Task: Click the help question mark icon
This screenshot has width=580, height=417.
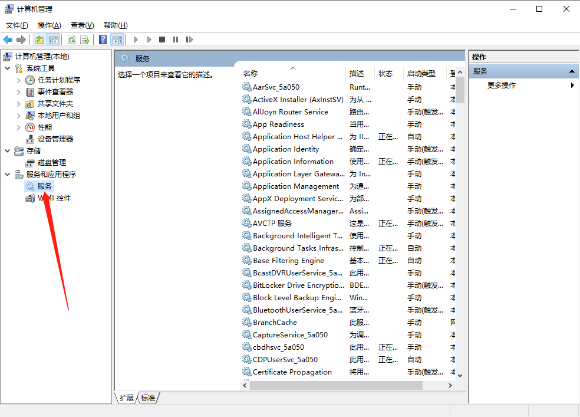Action: [x=103, y=40]
